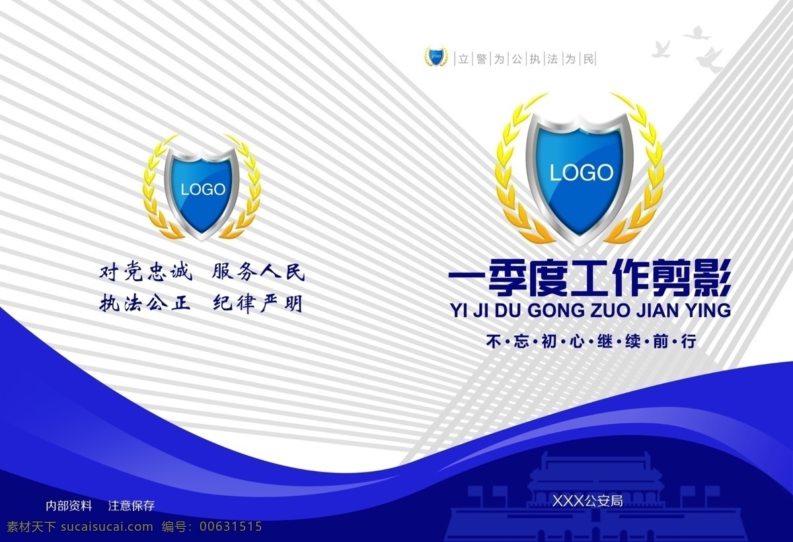Click the label 注意保存

132,506
